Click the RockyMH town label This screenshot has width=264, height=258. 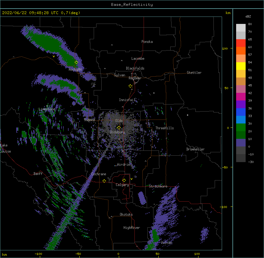(x=75, y=70)
